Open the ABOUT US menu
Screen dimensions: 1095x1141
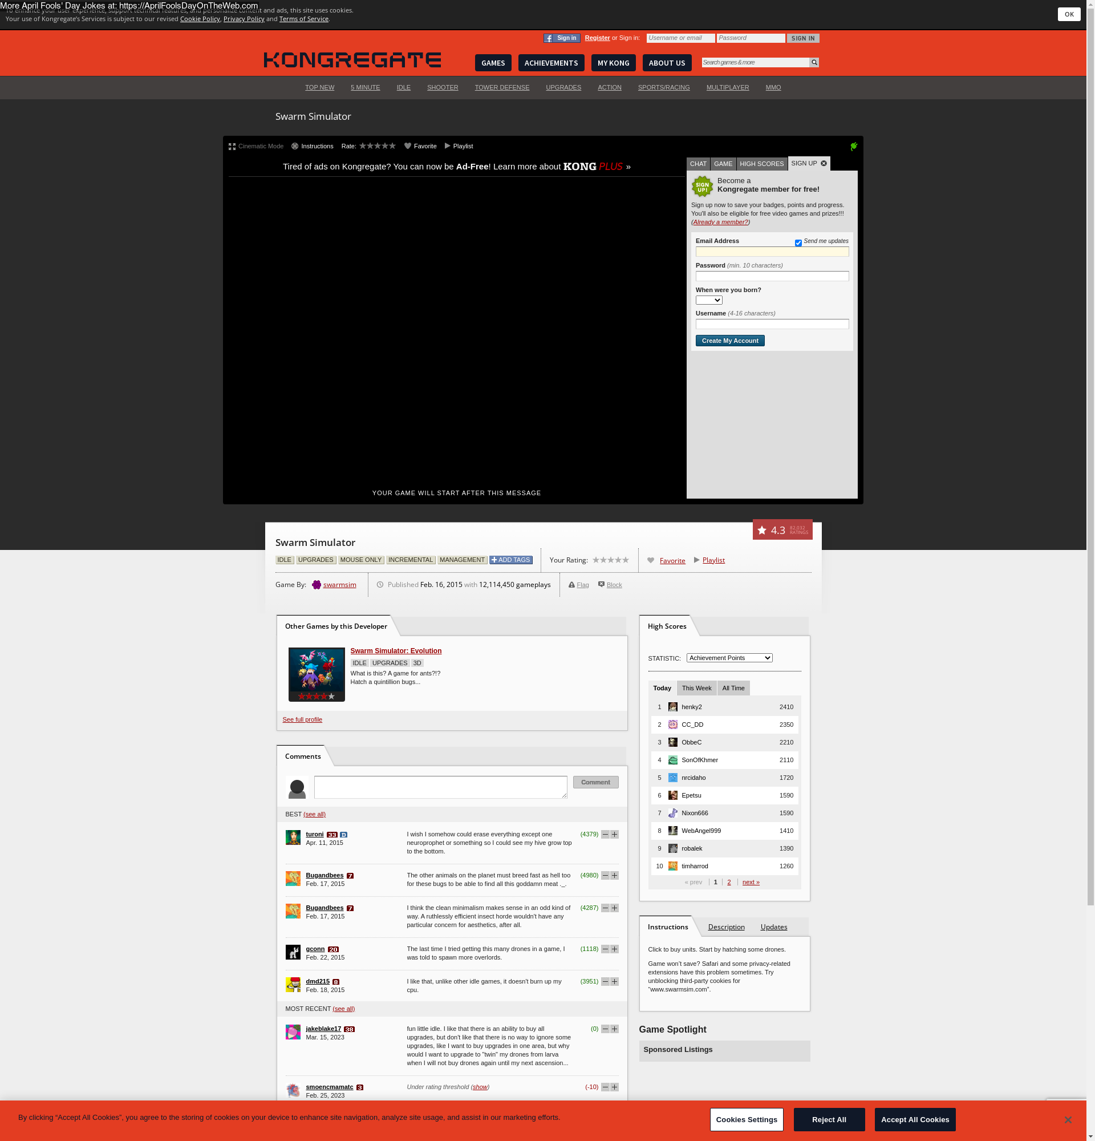pos(667,63)
